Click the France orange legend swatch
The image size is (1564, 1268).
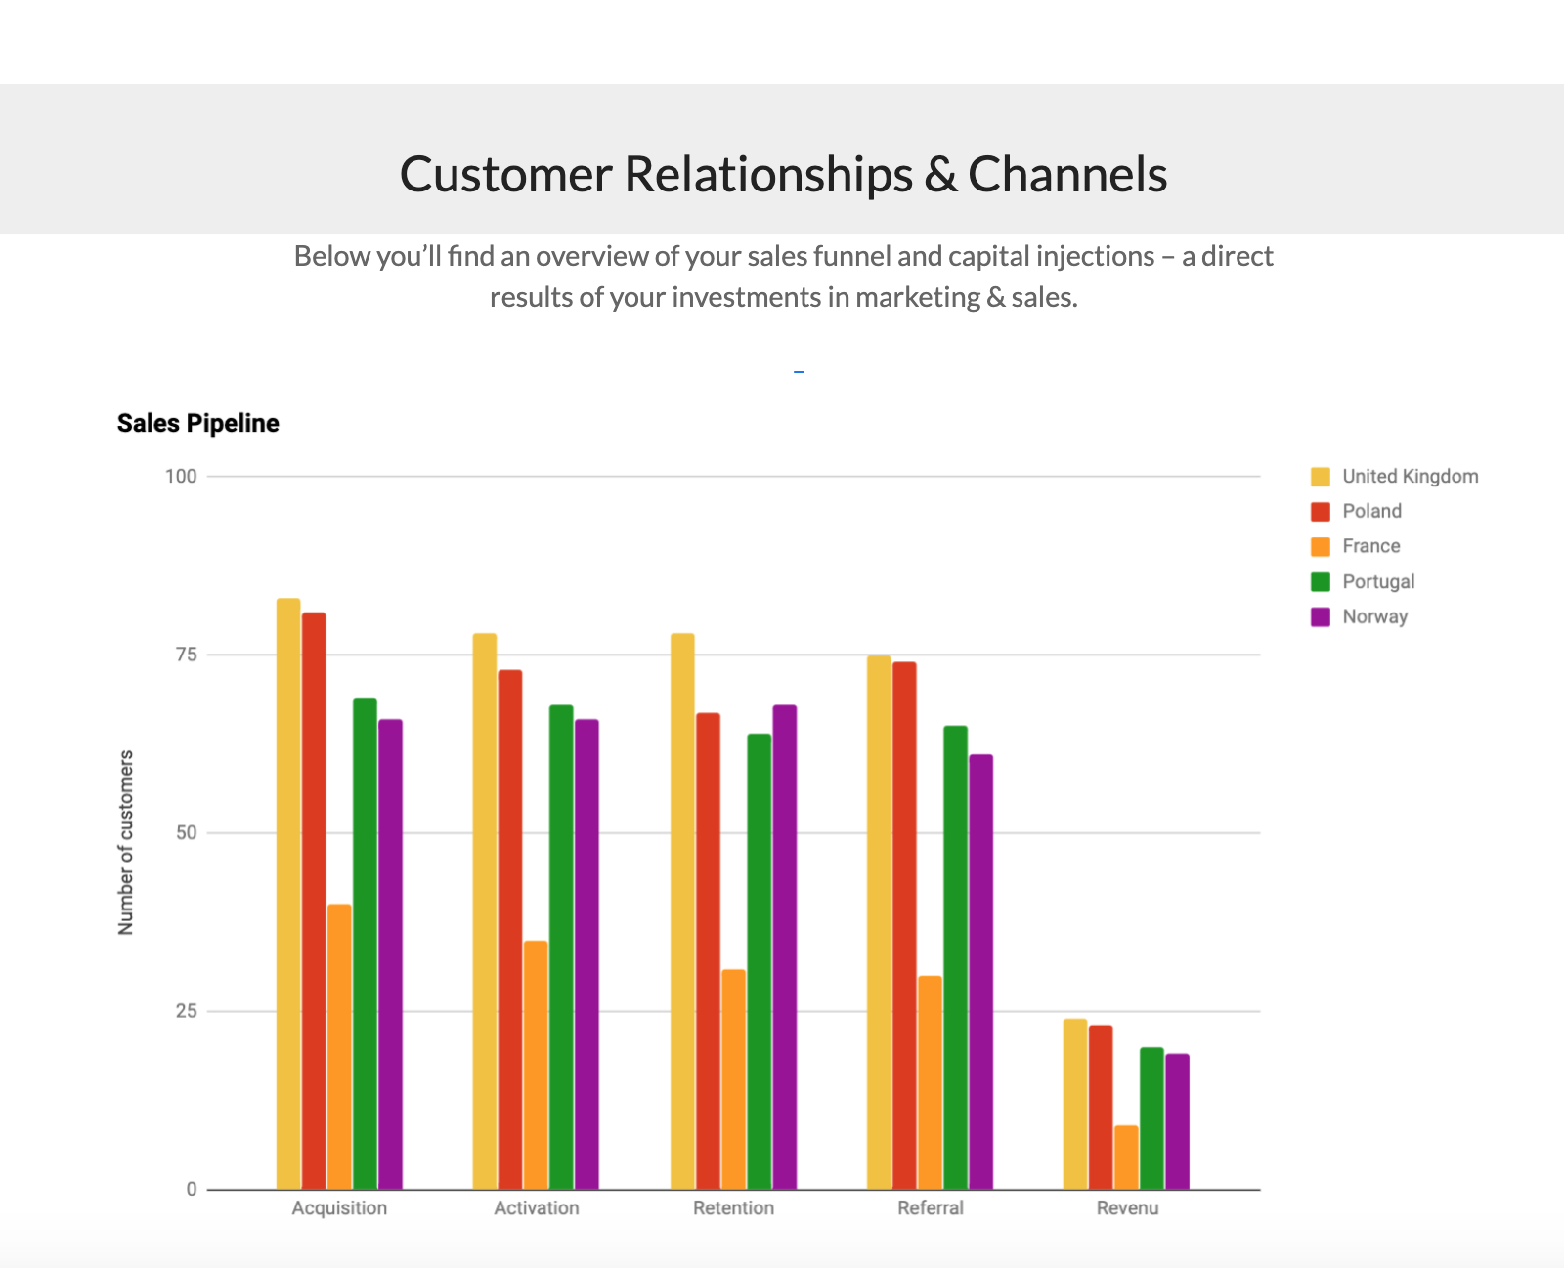(1321, 547)
